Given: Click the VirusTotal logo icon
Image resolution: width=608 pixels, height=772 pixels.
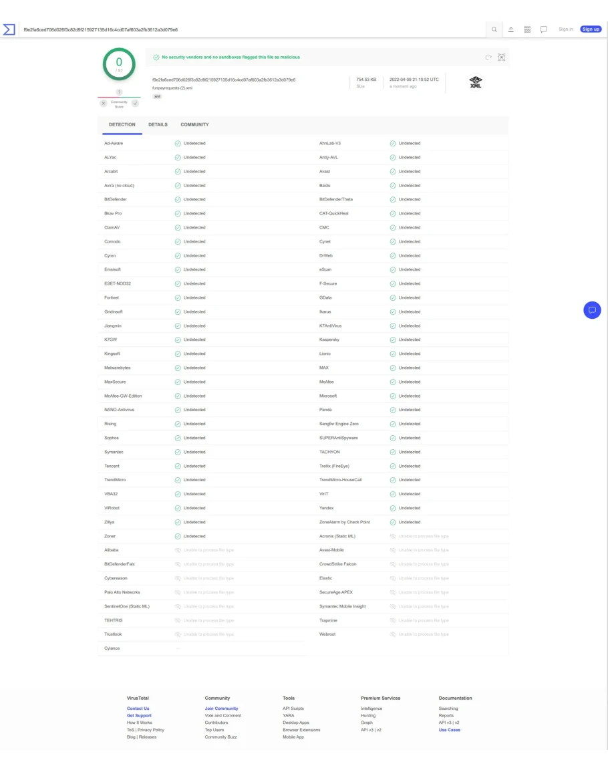Looking at the screenshot, I should [9, 29].
